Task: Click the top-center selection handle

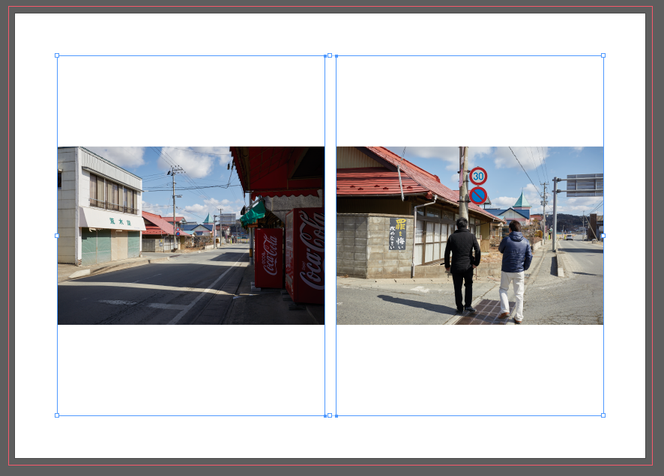Action: click(330, 55)
